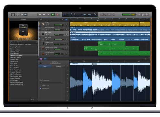Open the Tuner button

105,15
